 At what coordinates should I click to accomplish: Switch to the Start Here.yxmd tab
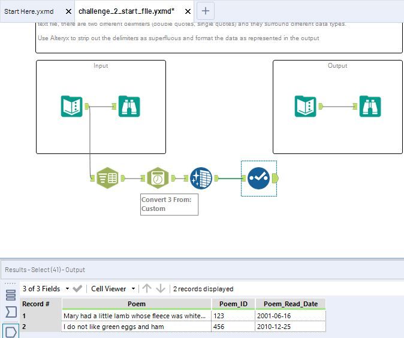[x=29, y=11]
